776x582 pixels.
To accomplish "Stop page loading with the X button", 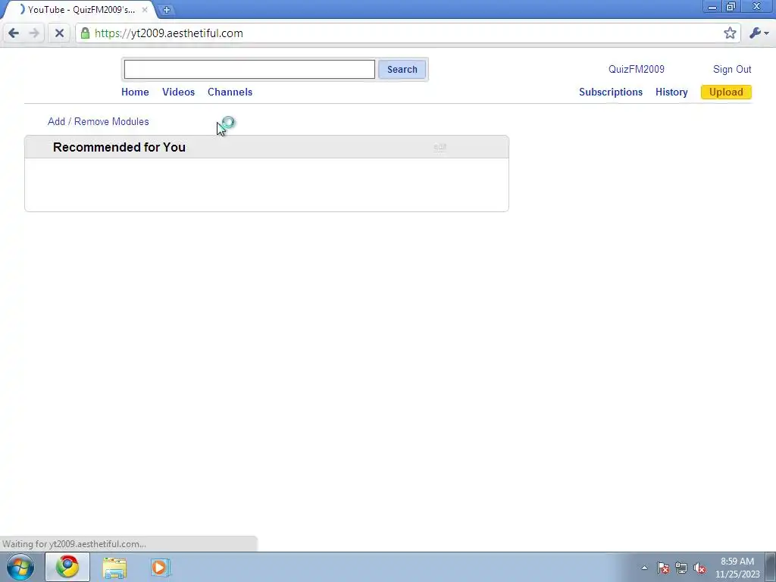I will (59, 33).
